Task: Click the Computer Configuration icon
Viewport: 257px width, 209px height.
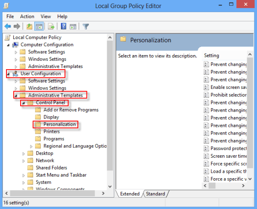Action: [15, 44]
